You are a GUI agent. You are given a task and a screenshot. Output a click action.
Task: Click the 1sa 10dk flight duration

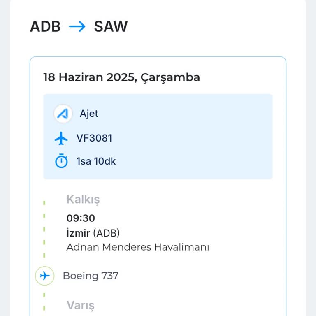(x=96, y=161)
